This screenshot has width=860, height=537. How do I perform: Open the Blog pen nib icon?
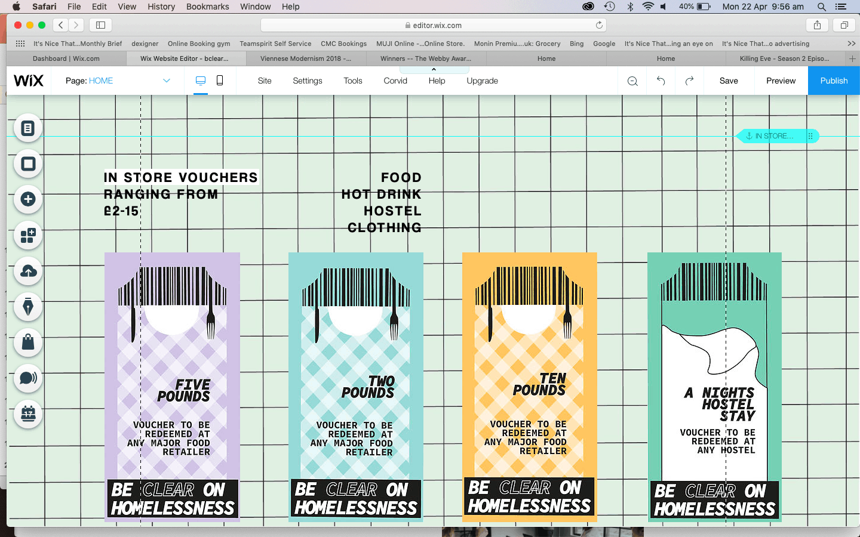point(28,307)
